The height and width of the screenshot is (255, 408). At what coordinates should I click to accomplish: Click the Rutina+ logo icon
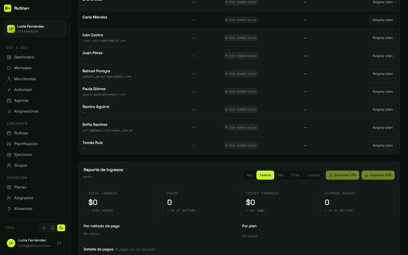(x=8, y=8)
